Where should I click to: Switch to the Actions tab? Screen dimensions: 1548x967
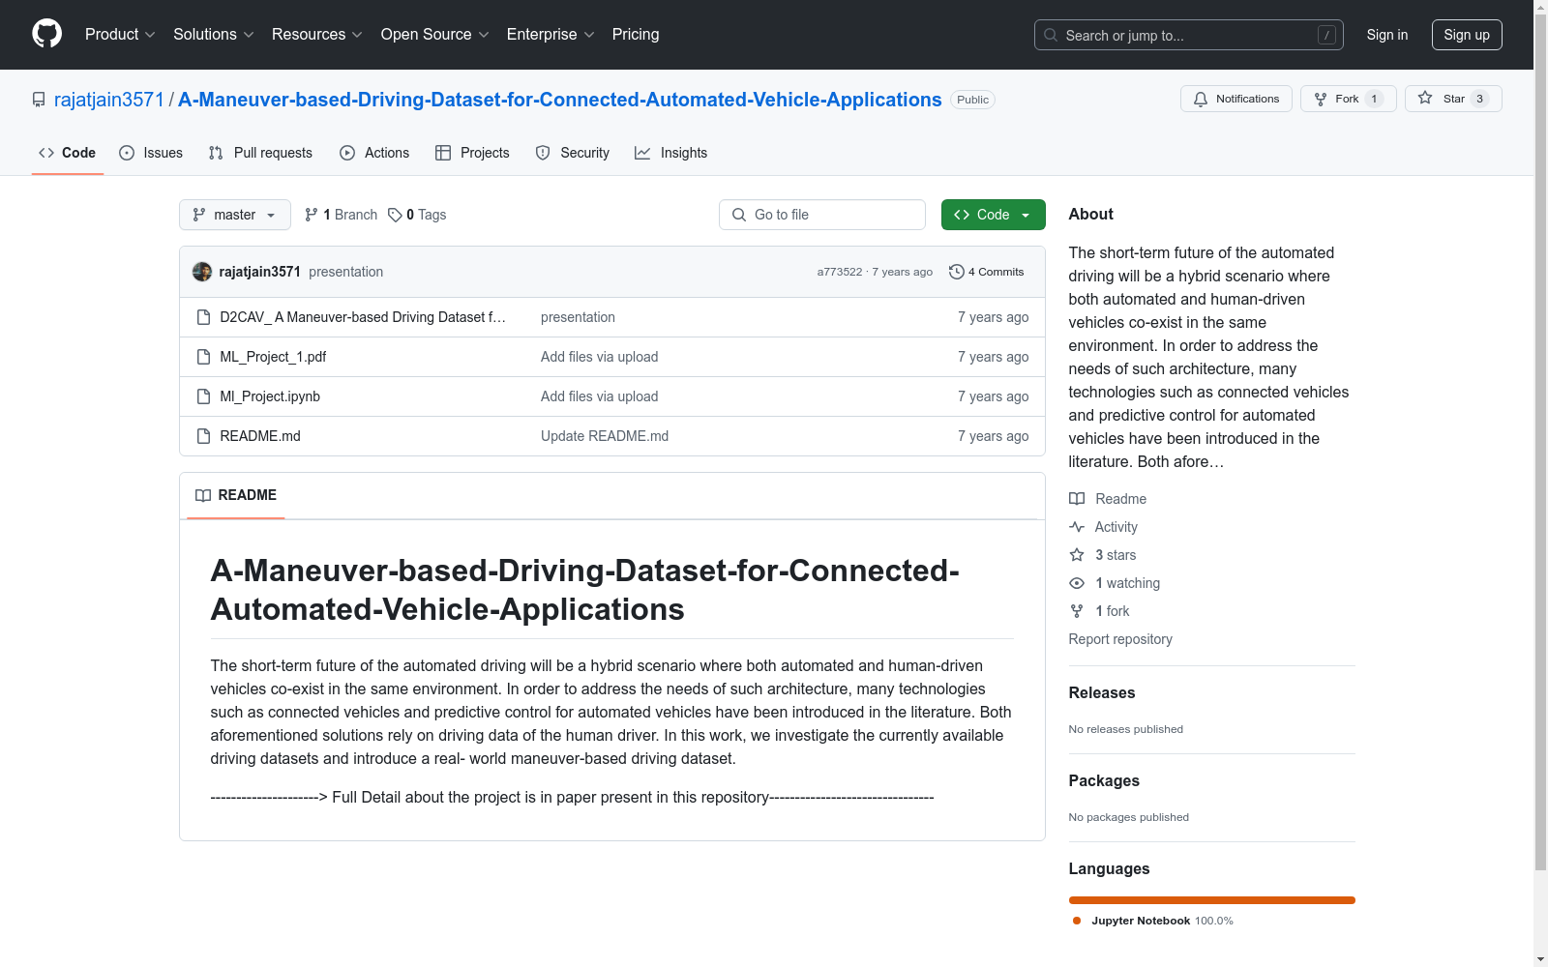[375, 153]
